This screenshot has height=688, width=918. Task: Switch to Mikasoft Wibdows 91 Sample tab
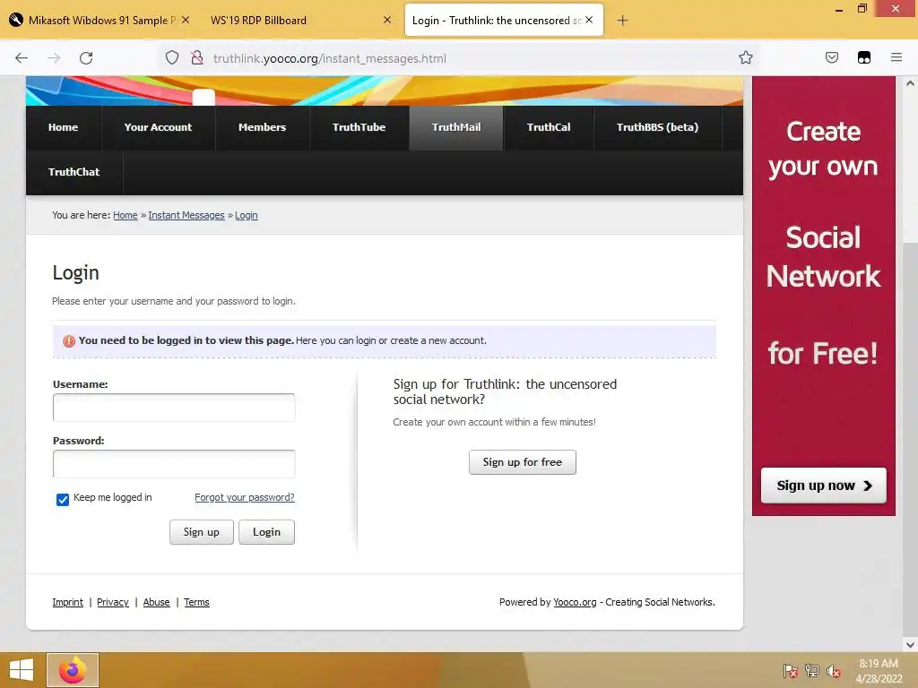click(x=100, y=21)
